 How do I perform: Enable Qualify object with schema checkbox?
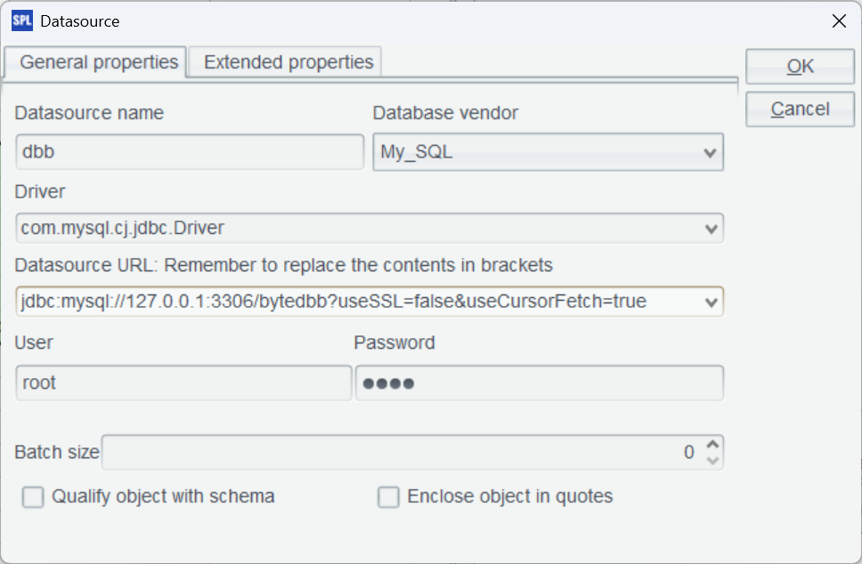pyautogui.click(x=33, y=497)
